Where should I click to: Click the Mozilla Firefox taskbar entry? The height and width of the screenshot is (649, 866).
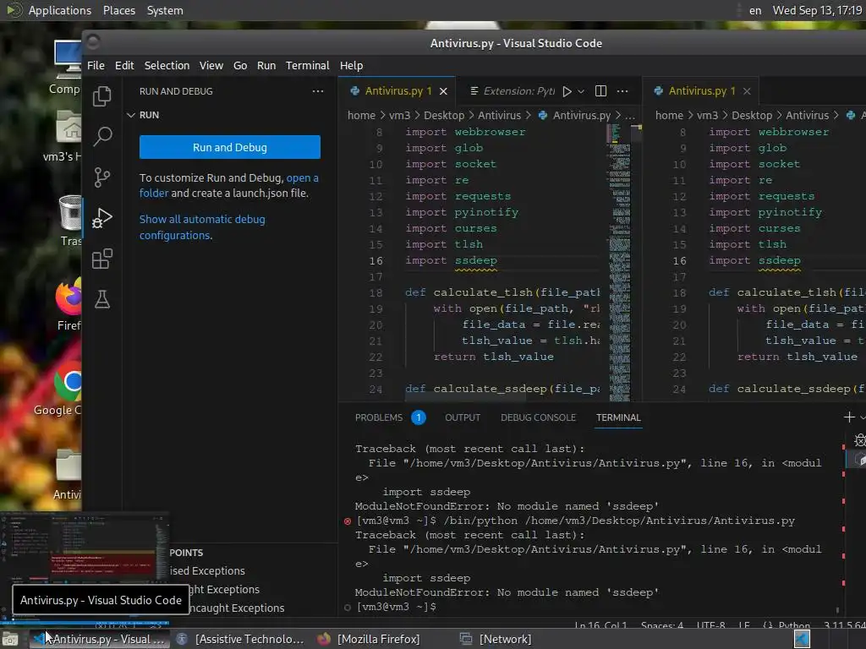click(x=369, y=639)
